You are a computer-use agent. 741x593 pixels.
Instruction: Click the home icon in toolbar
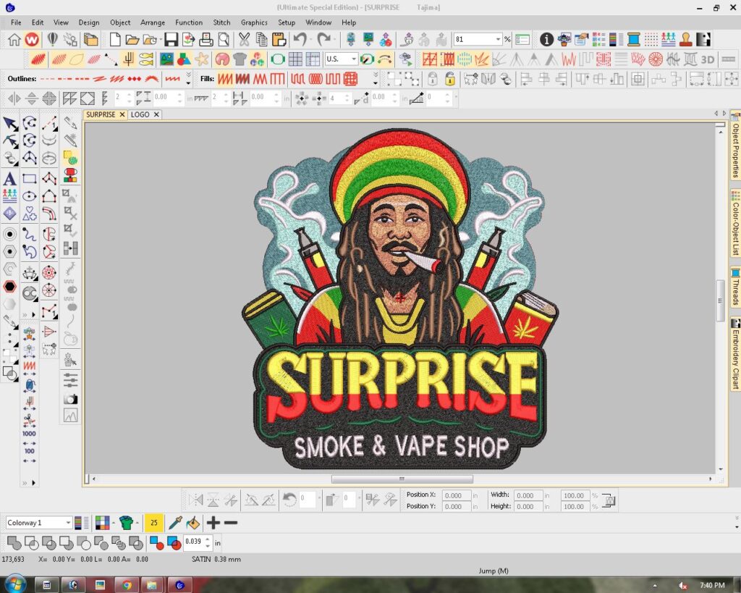pyautogui.click(x=14, y=40)
